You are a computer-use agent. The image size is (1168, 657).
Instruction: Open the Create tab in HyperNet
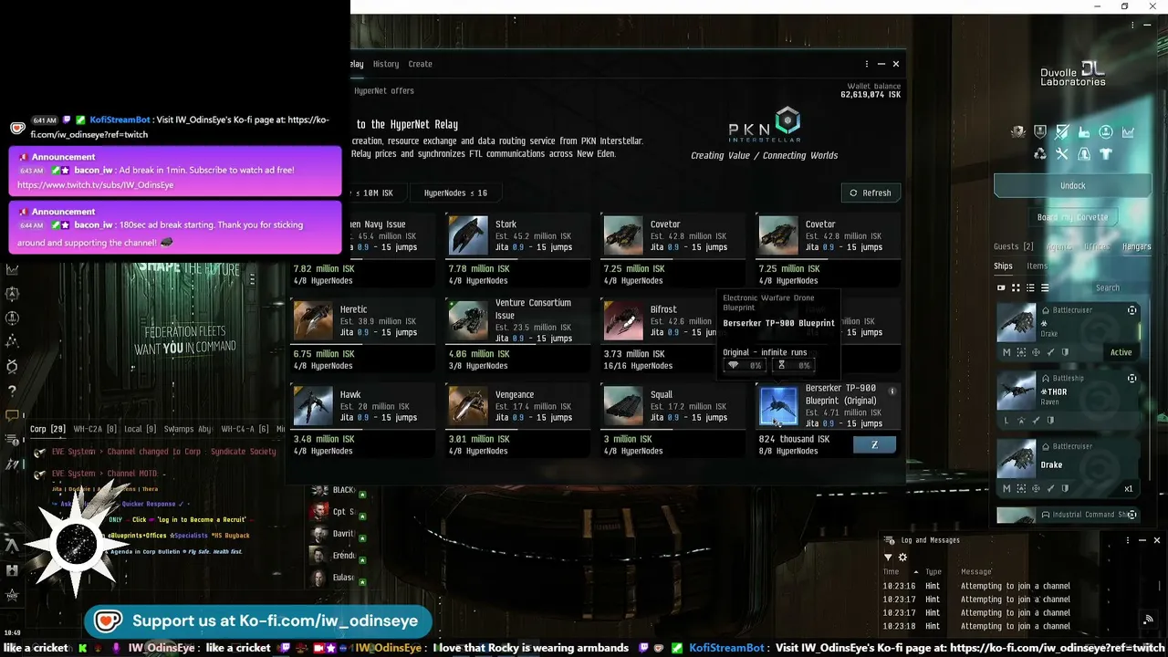point(420,64)
